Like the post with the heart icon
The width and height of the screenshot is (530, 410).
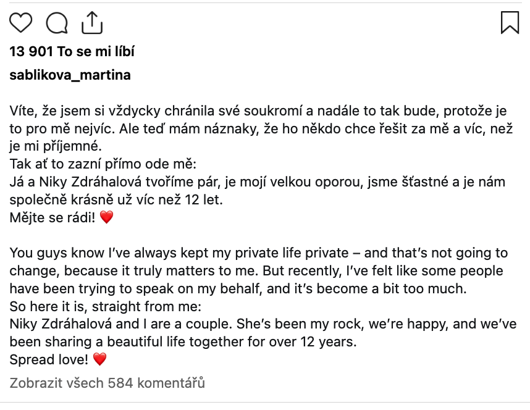click(x=20, y=23)
